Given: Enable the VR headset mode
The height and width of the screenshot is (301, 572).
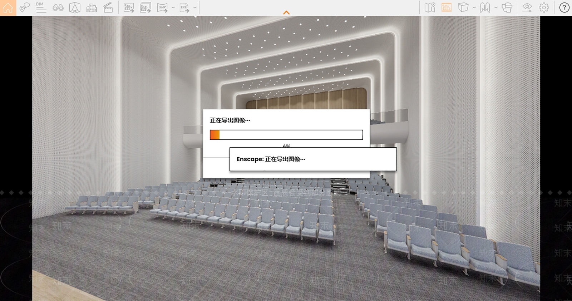Looking at the screenshot, I should 507,8.
